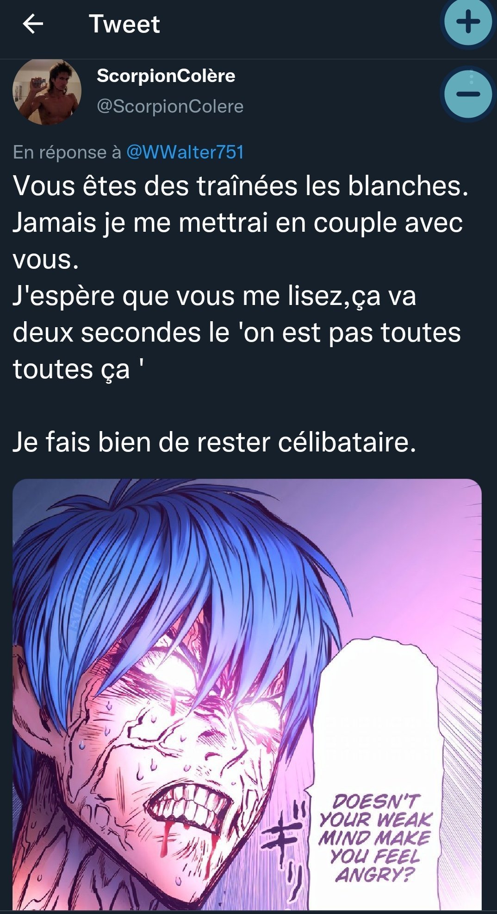Click the 'En réponse à' label
497x914 pixels.
point(67,152)
